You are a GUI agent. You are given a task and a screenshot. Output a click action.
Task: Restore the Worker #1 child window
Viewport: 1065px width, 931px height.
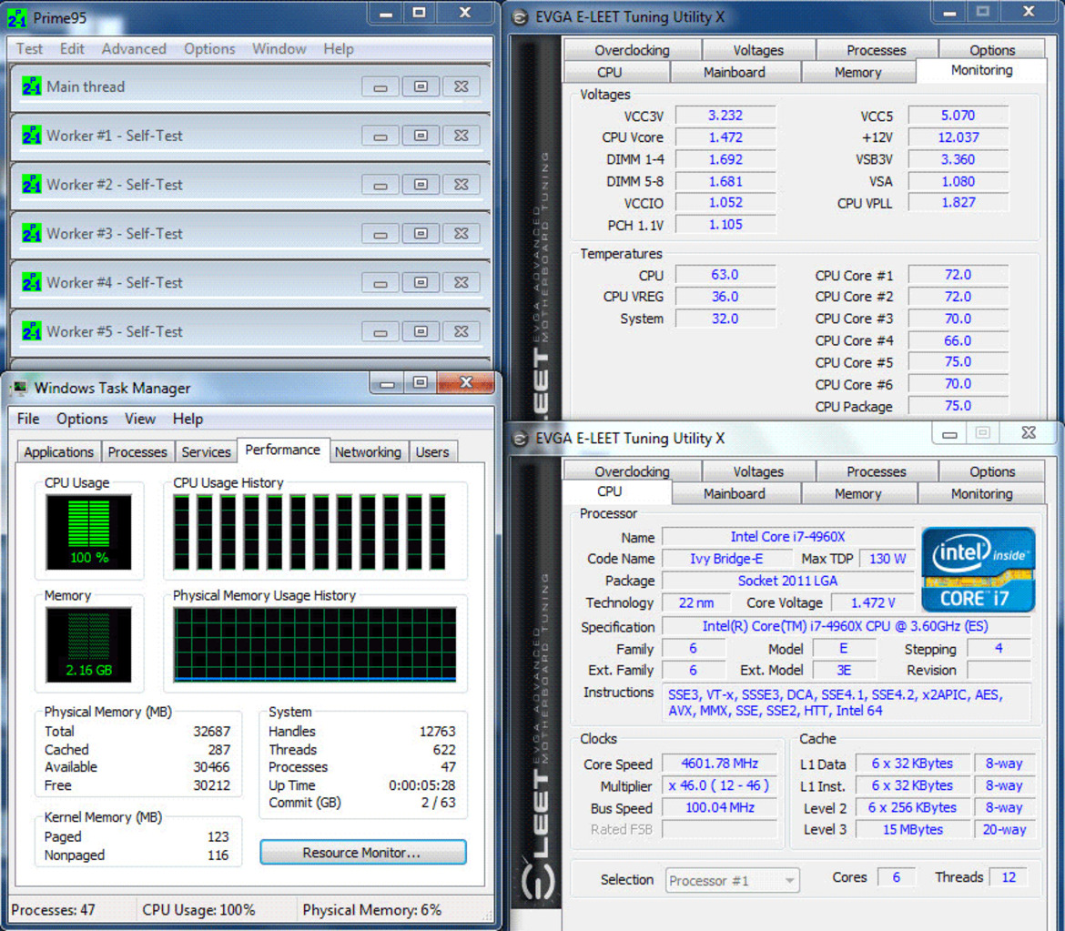click(x=421, y=136)
